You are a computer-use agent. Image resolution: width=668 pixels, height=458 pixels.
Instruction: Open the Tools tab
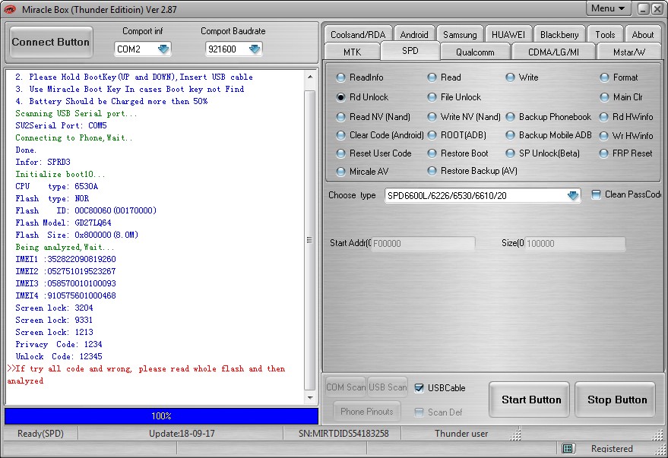pyautogui.click(x=605, y=34)
